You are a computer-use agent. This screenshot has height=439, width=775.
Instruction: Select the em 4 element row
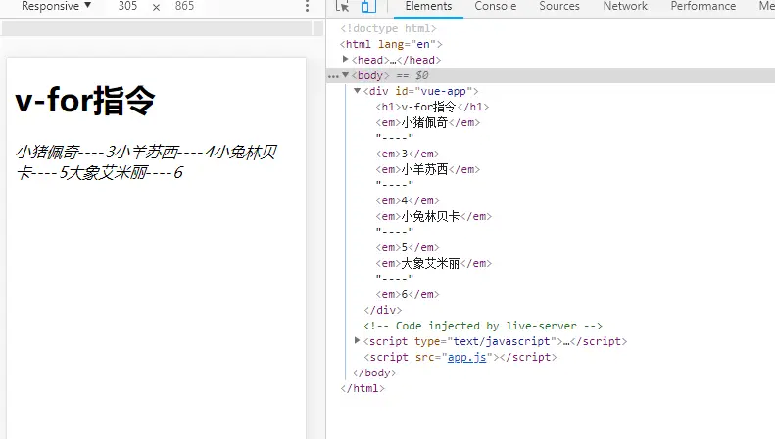click(408, 200)
